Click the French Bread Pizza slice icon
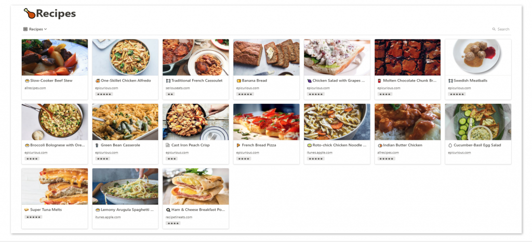The height and width of the screenshot is (242, 532). (238, 145)
